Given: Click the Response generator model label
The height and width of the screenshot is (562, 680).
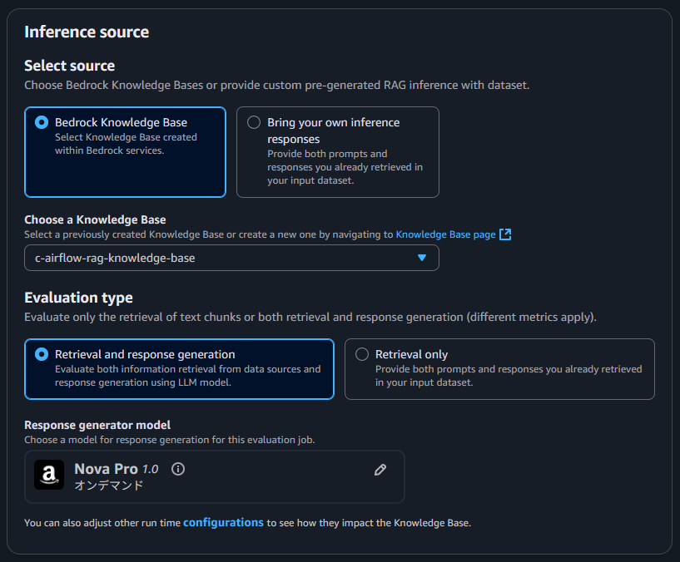Looking at the screenshot, I should point(97,425).
